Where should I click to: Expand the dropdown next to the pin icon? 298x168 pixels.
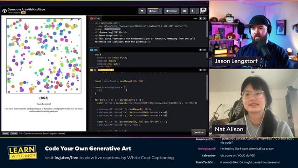pyautogui.click(x=197, y=11)
